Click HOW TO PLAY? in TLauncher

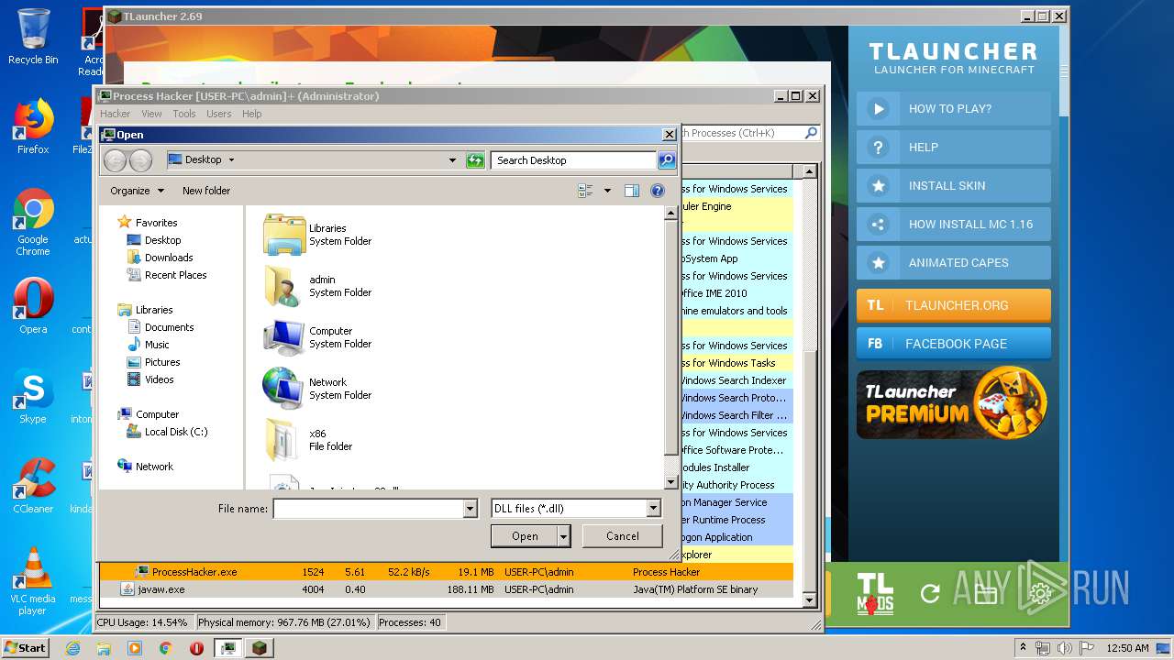pyautogui.click(x=954, y=108)
